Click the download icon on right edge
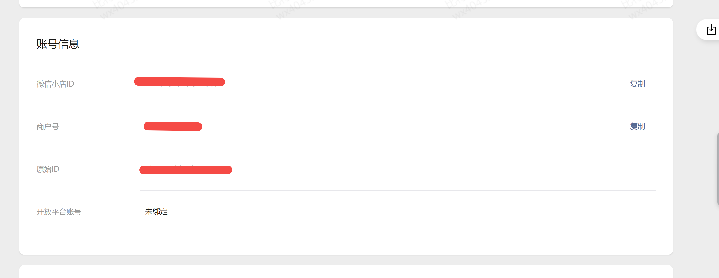 pyautogui.click(x=711, y=30)
